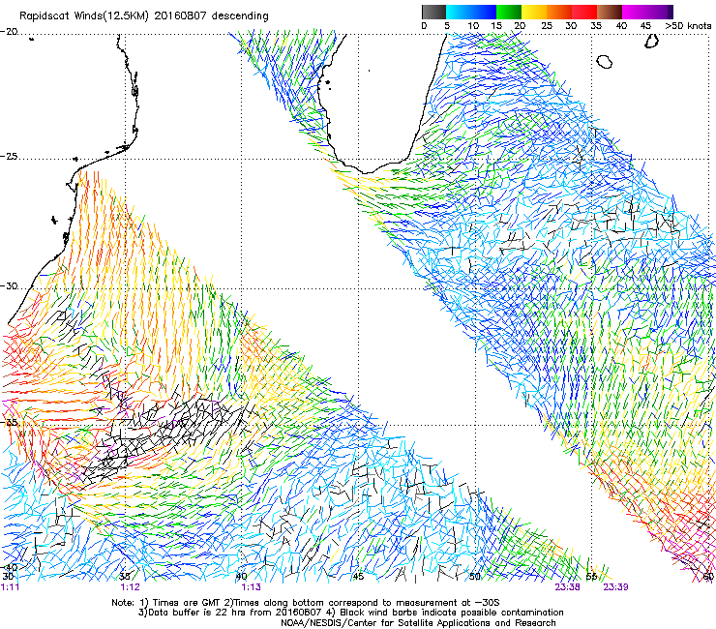Click the NOAA/NESDIS credit line

[x=418, y=623]
